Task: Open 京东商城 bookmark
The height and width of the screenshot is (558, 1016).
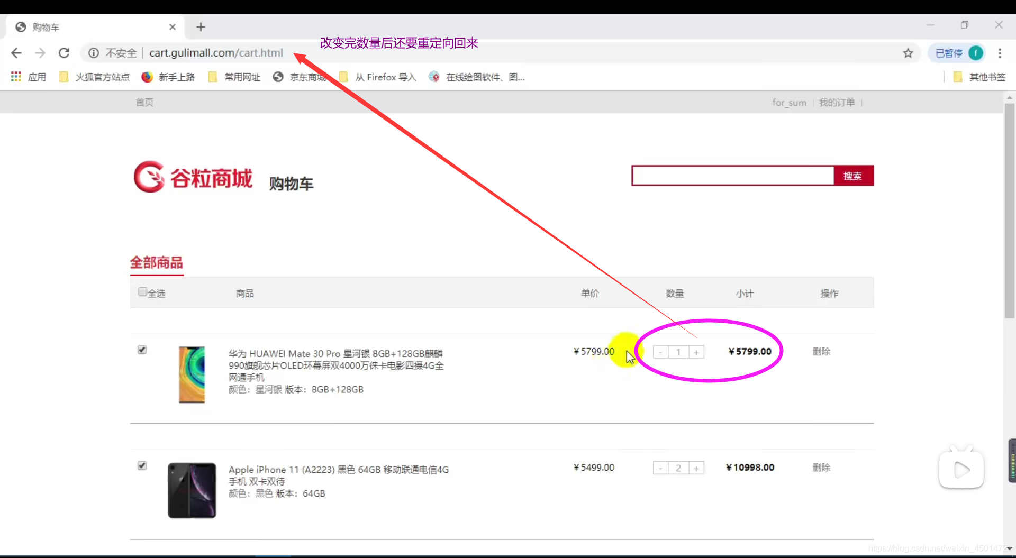Action: click(x=300, y=77)
